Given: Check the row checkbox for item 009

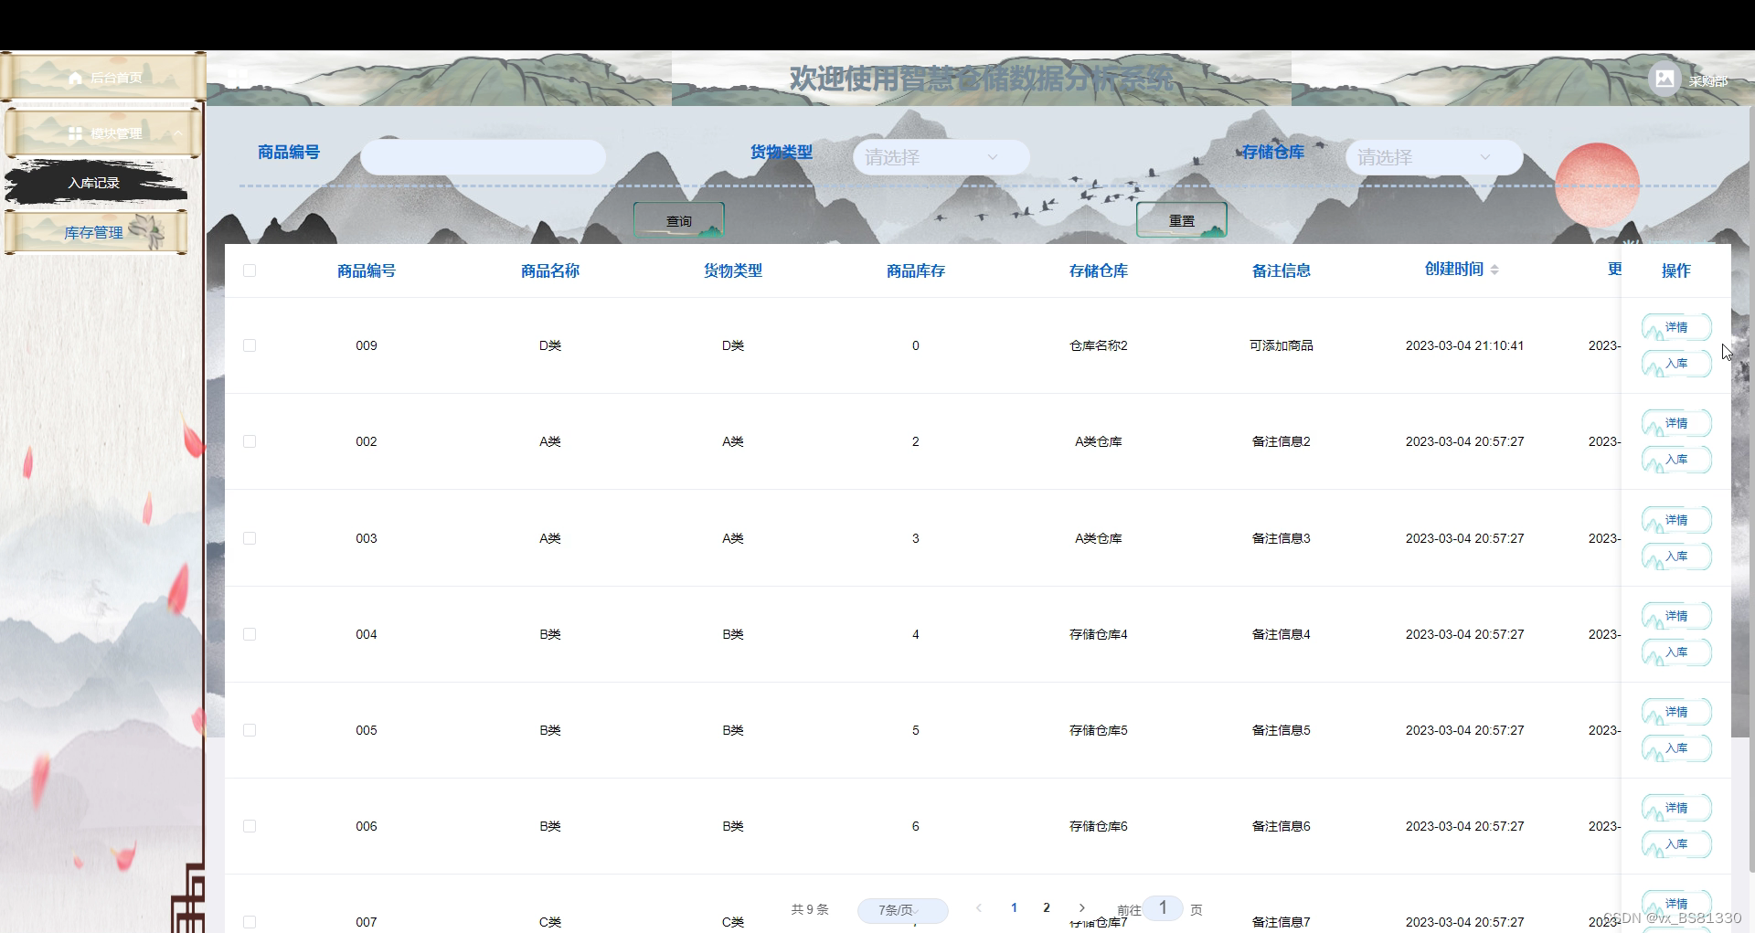Looking at the screenshot, I should coord(250,345).
